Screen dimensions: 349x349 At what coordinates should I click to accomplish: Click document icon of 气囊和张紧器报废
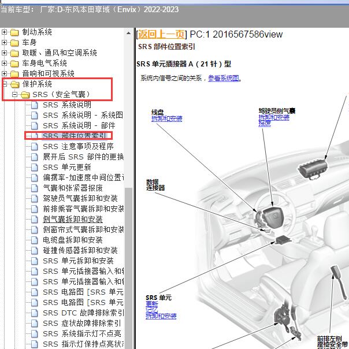pos(35,188)
